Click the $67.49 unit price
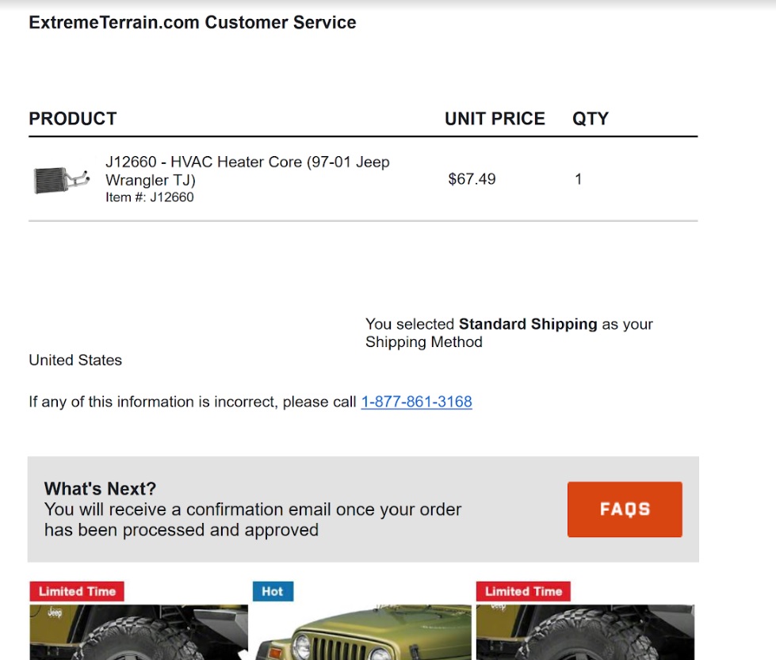 click(x=472, y=179)
